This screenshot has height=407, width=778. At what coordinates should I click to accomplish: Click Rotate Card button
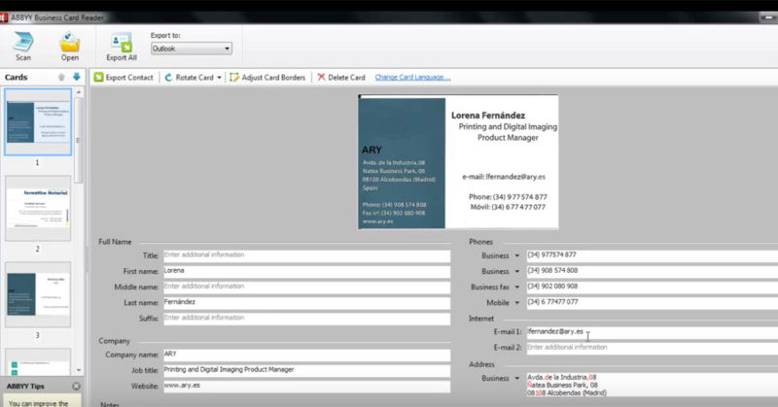pyautogui.click(x=189, y=78)
